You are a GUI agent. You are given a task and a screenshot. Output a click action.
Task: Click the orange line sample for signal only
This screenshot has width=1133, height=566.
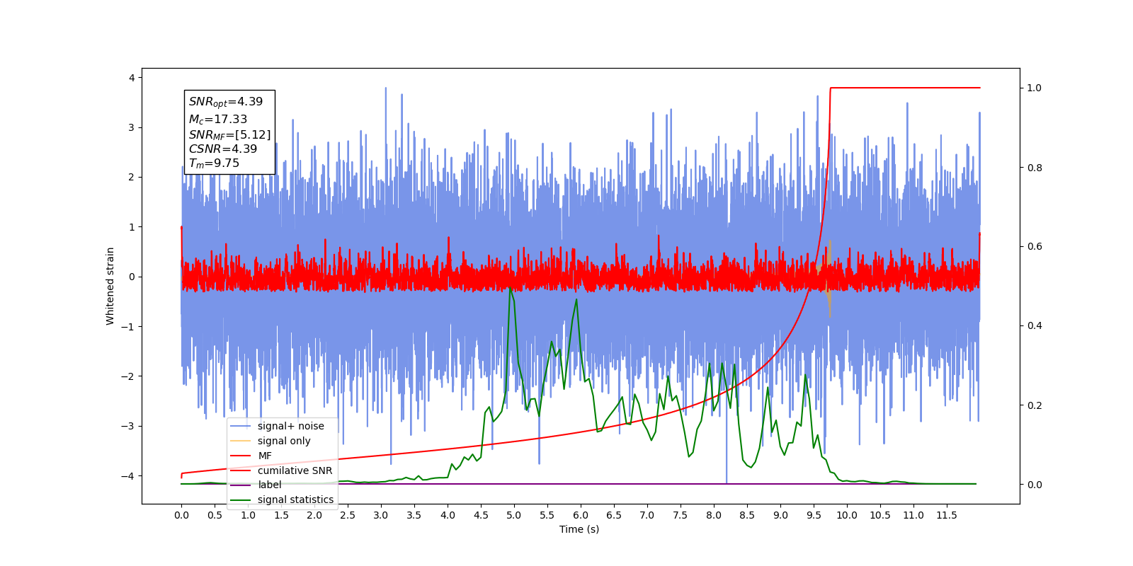(241, 441)
